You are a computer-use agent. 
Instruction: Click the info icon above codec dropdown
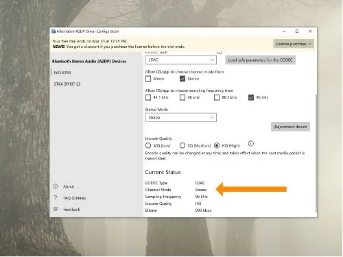click(220, 53)
